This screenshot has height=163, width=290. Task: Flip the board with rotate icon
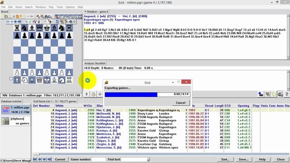point(58,22)
